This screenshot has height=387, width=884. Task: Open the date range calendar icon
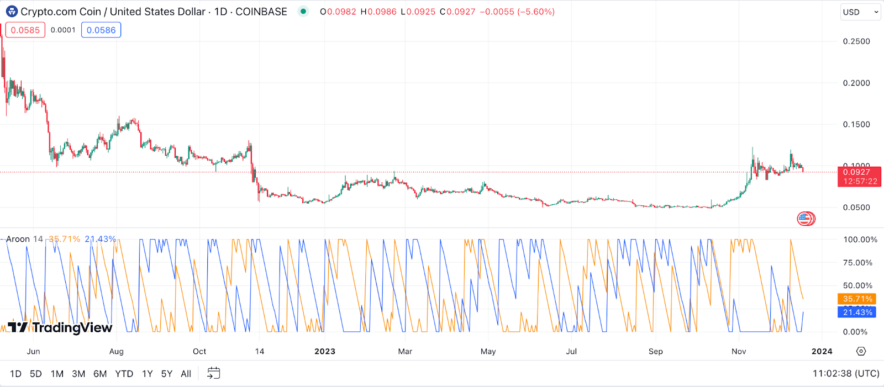(x=213, y=374)
